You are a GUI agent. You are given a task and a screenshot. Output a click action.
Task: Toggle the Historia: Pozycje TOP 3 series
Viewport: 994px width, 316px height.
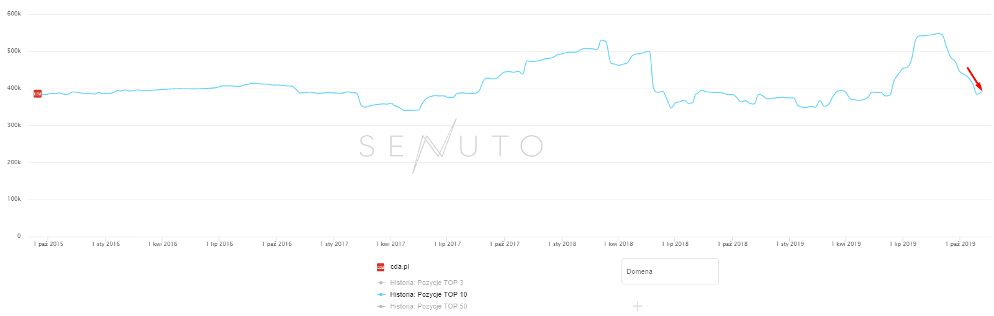[x=427, y=283]
